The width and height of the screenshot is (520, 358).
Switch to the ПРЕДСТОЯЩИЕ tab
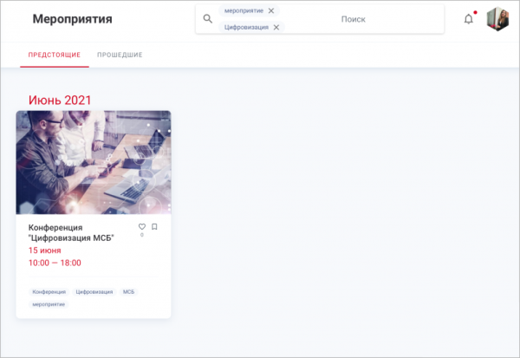(x=55, y=55)
